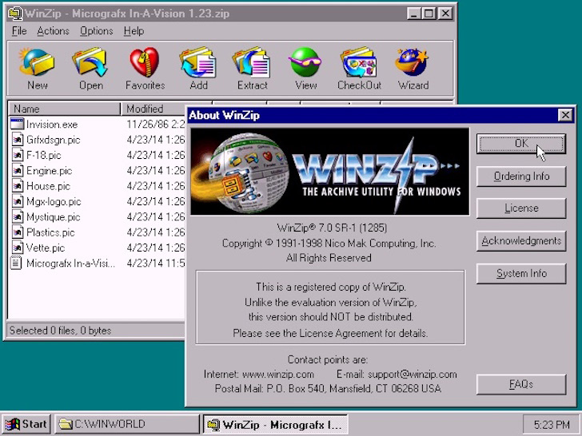
Task: Open System Info button
Action: point(521,274)
